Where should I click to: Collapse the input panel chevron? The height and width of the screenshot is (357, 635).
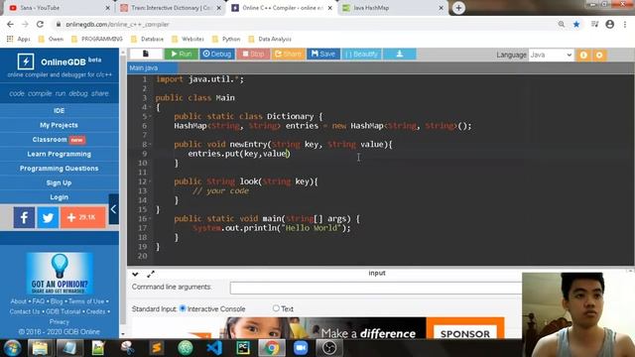[135, 274]
